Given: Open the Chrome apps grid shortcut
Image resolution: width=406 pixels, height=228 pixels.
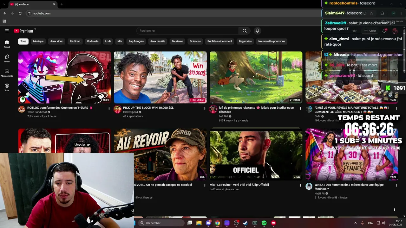Looking at the screenshot, I should click(x=4, y=21).
